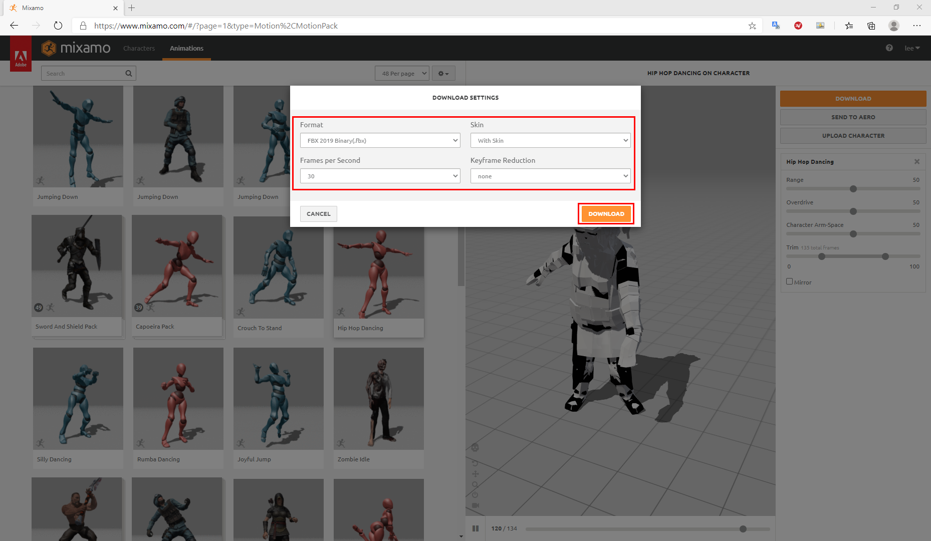This screenshot has width=931, height=541.
Task: Click the mixamo logo
Action: (x=76, y=48)
